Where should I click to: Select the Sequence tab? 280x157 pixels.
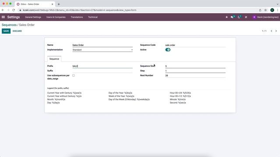click(x=54, y=59)
